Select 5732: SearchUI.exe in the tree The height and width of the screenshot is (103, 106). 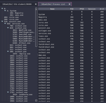[22, 34]
